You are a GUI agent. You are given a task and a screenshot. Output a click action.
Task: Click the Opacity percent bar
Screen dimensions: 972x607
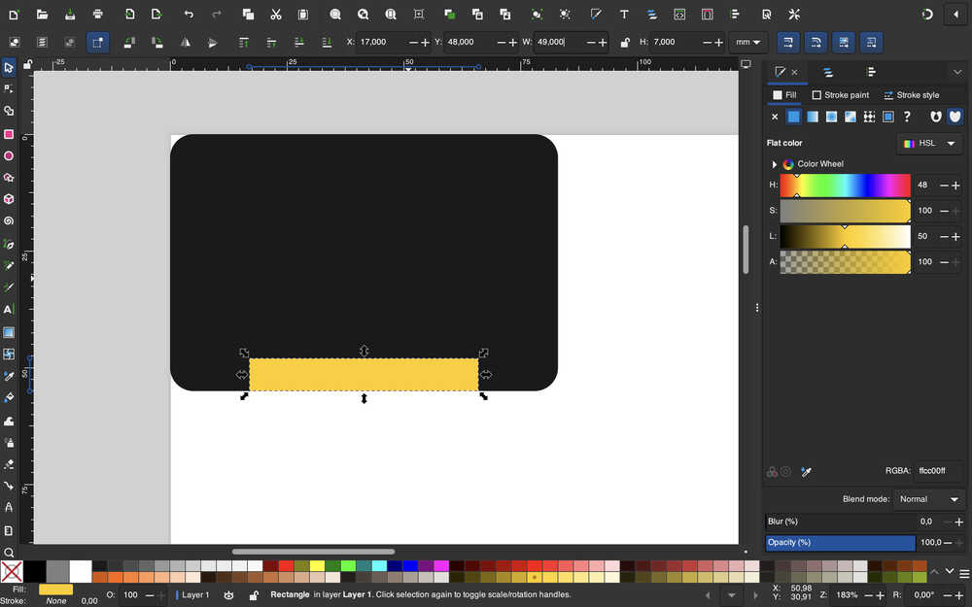[x=841, y=543]
